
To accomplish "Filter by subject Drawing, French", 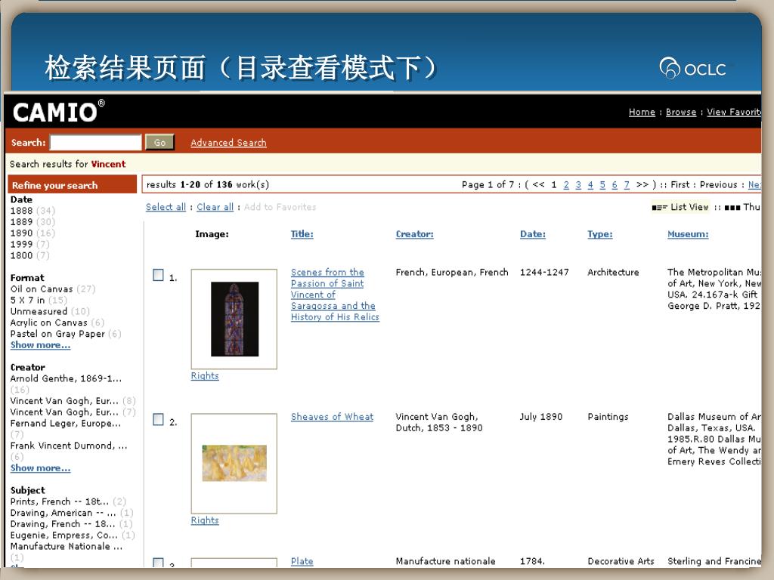I will click(x=72, y=524).
